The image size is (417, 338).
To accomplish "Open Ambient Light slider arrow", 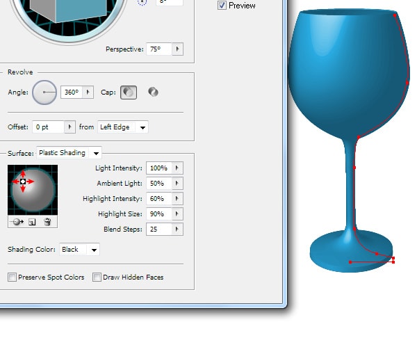I will [x=177, y=183].
